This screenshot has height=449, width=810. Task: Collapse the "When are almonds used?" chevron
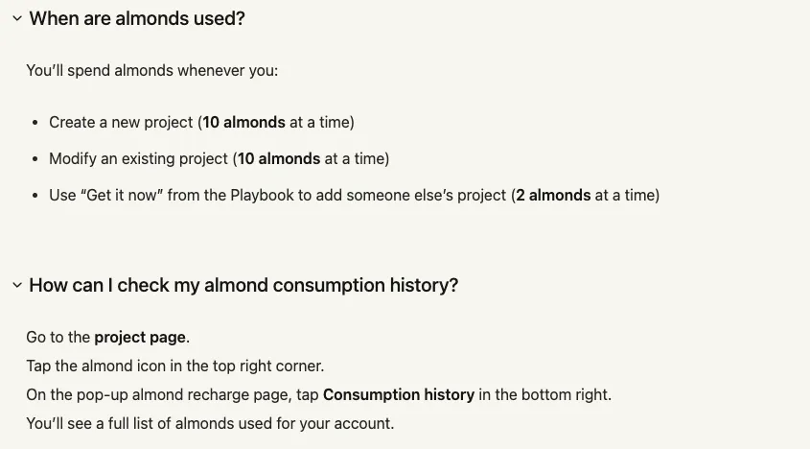(16, 18)
